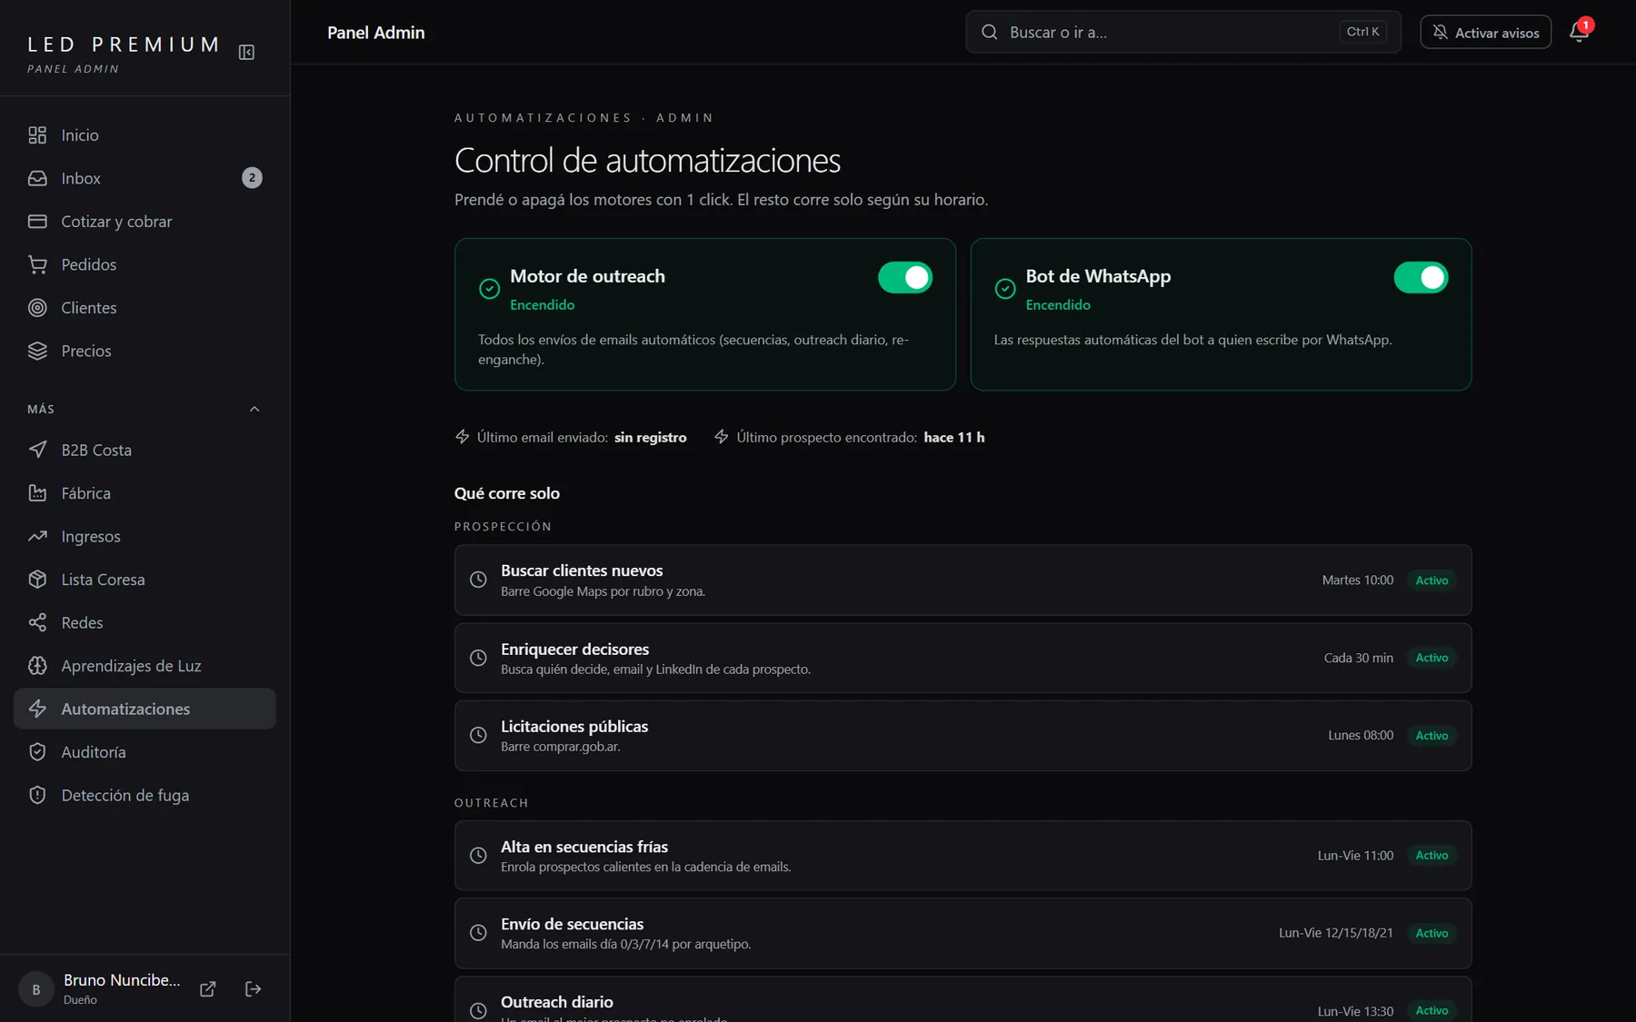Collapse the sidebar panel icon
This screenshot has height=1022, width=1636.
tap(246, 52)
